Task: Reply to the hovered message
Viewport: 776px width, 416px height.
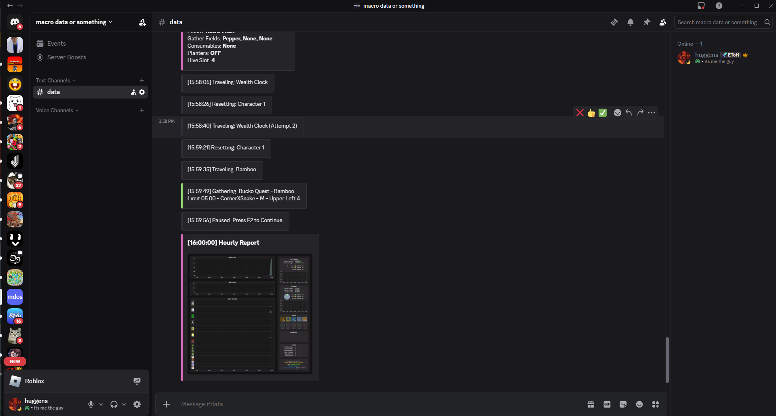Action: [628, 113]
